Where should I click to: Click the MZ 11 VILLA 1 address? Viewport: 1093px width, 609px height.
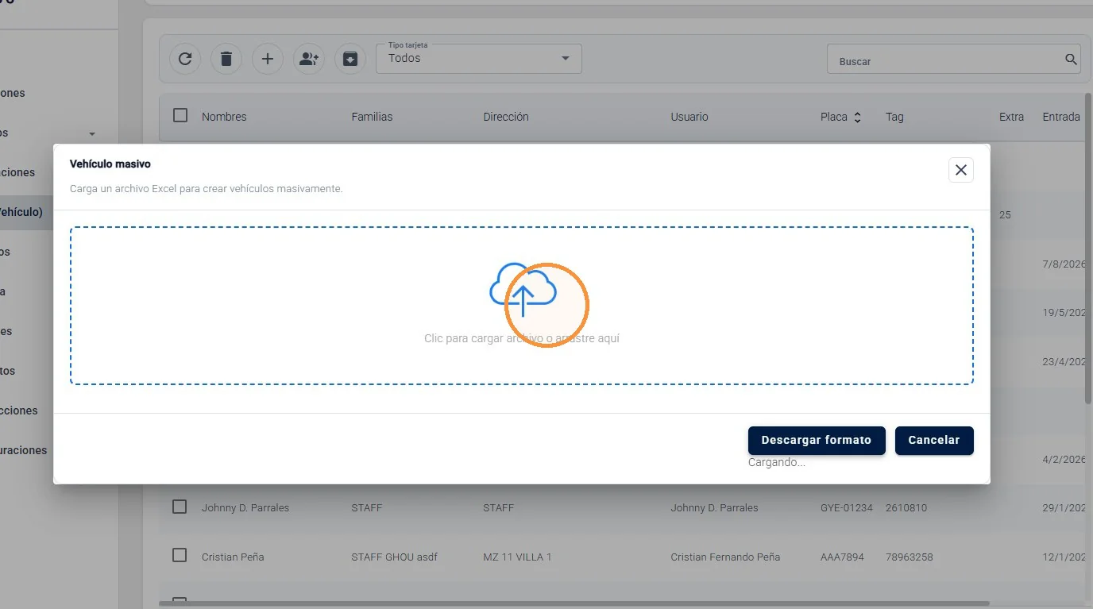517,557
